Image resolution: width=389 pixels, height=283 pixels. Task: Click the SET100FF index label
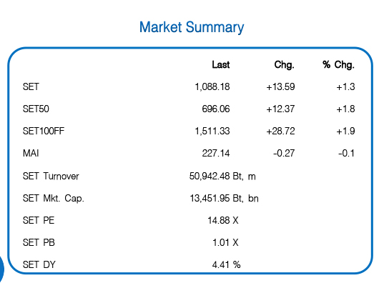pyautogui.click(x=44, y=131)
